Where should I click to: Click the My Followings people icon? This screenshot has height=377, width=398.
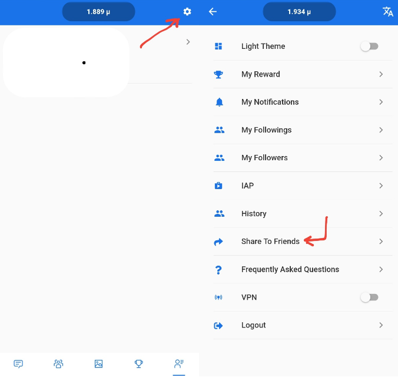click(219, 130)
